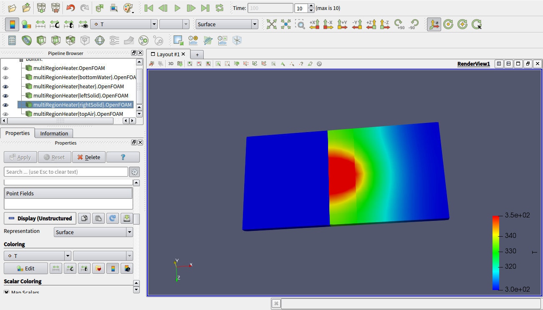Open the Representation dropdown in Properties
Screen dimensions: 543x310
point(93,232)
